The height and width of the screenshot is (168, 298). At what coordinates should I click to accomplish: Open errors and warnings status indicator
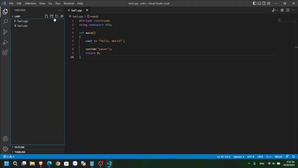[9, 157]
